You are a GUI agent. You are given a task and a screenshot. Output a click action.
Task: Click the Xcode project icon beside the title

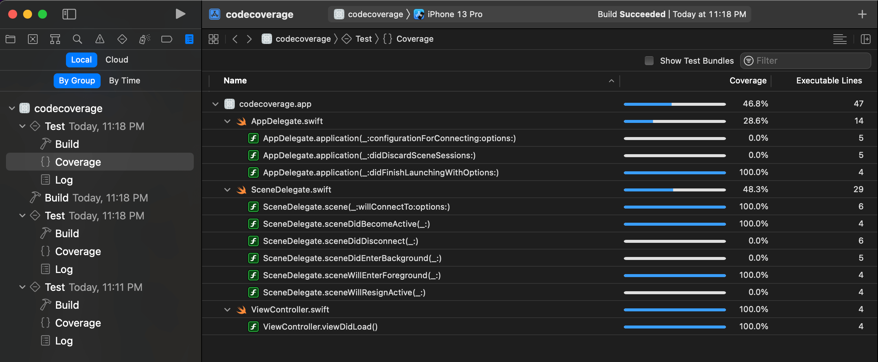[x=215, y=14]
